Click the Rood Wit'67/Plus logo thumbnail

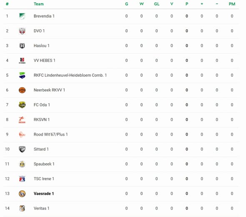[22, 134]
